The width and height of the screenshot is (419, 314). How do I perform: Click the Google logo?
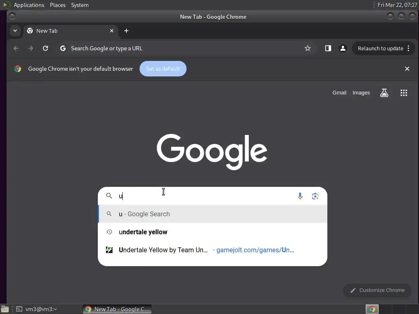click(212, 151)
